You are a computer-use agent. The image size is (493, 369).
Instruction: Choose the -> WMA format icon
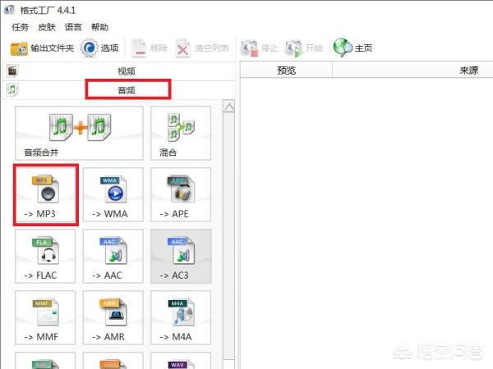(x=113, y=194)
